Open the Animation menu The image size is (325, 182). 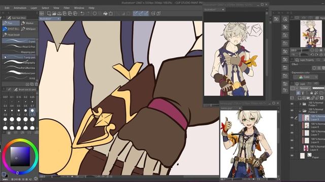pyautogui.click(x=20, y=8)
